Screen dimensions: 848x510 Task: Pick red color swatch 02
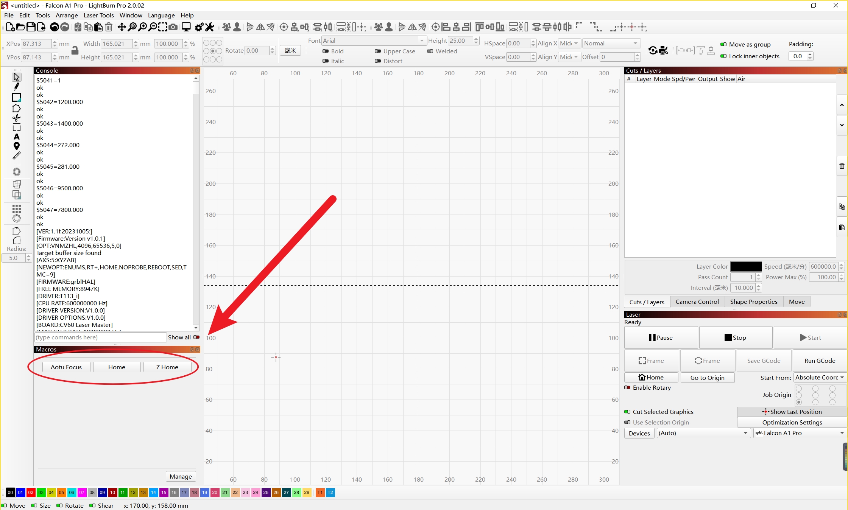coord(31,492)
